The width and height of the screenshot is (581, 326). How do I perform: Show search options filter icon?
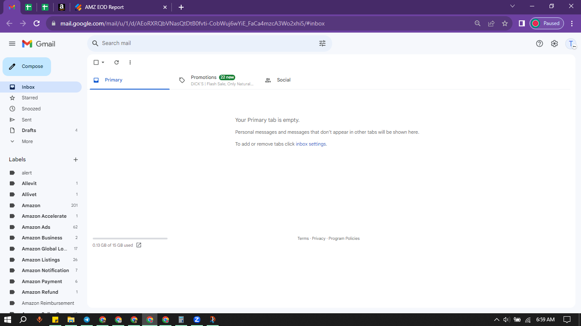pyautogui.click(x=322, y=43)
